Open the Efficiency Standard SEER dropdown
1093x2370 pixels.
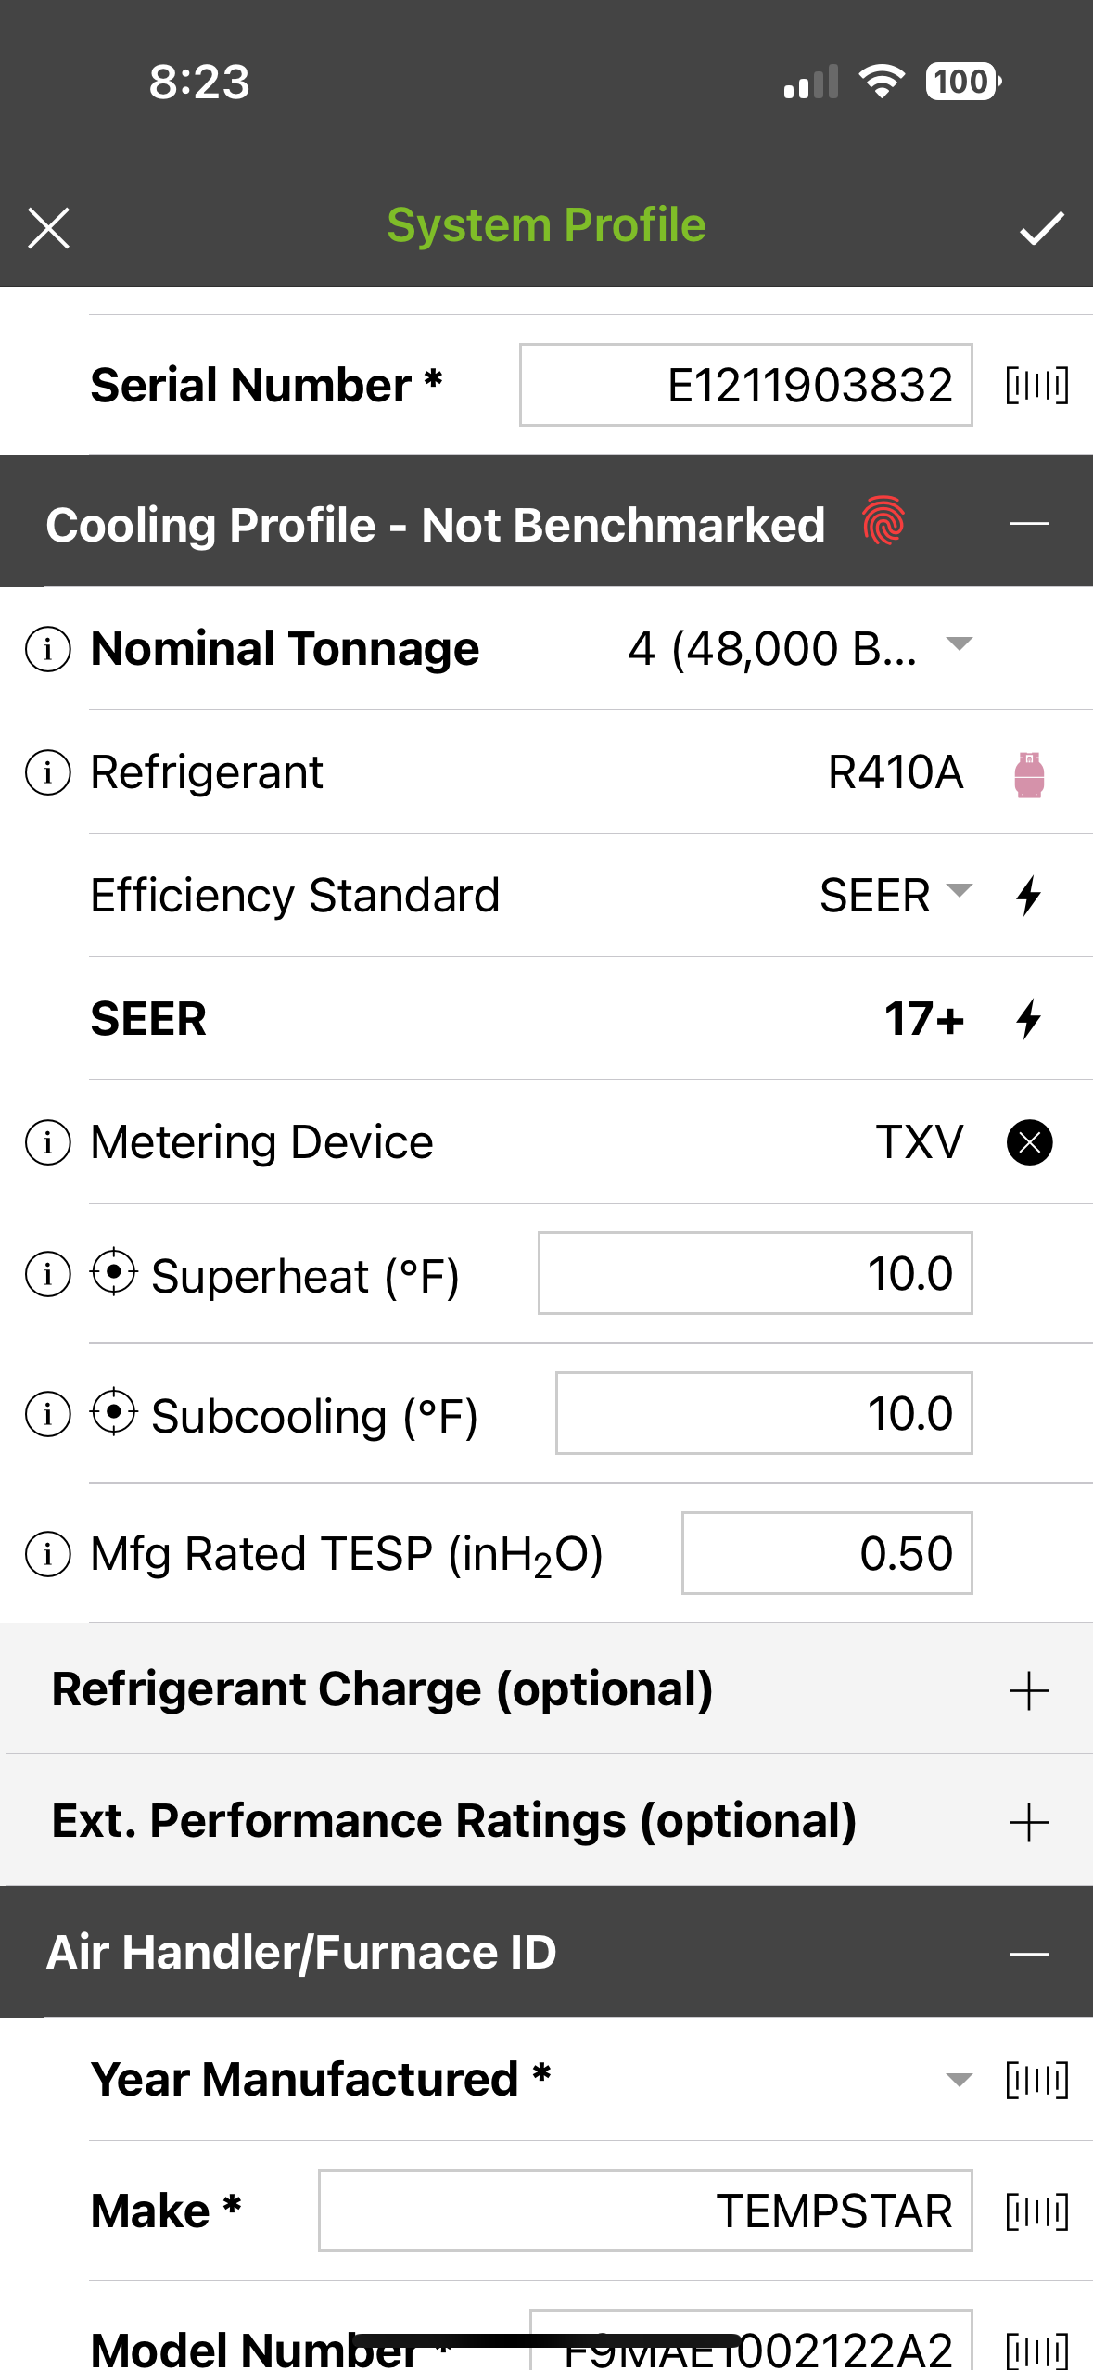pos(959,892)
